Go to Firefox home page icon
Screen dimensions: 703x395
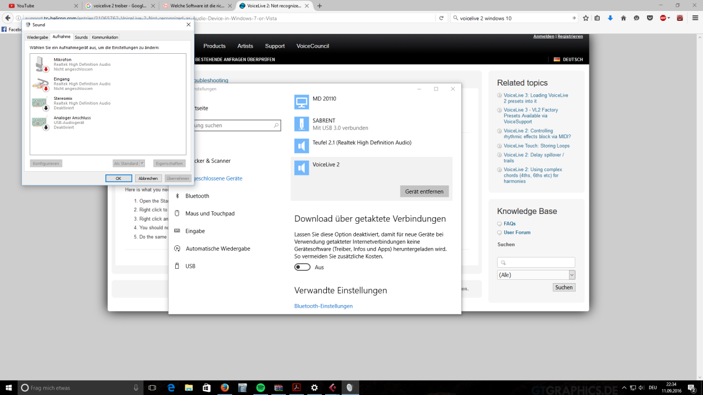623,18
